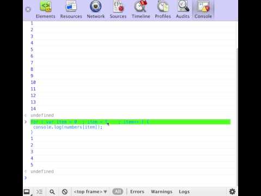
Task: Switch to the Network panel
Action: (x=96, y=10)
